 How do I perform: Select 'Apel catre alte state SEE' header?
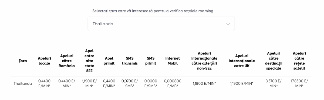coord(89,61)
